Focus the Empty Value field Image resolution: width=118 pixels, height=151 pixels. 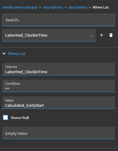59,133
